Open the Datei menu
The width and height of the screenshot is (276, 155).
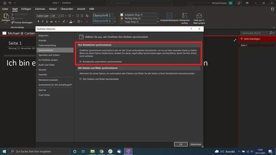coord(5,9)
